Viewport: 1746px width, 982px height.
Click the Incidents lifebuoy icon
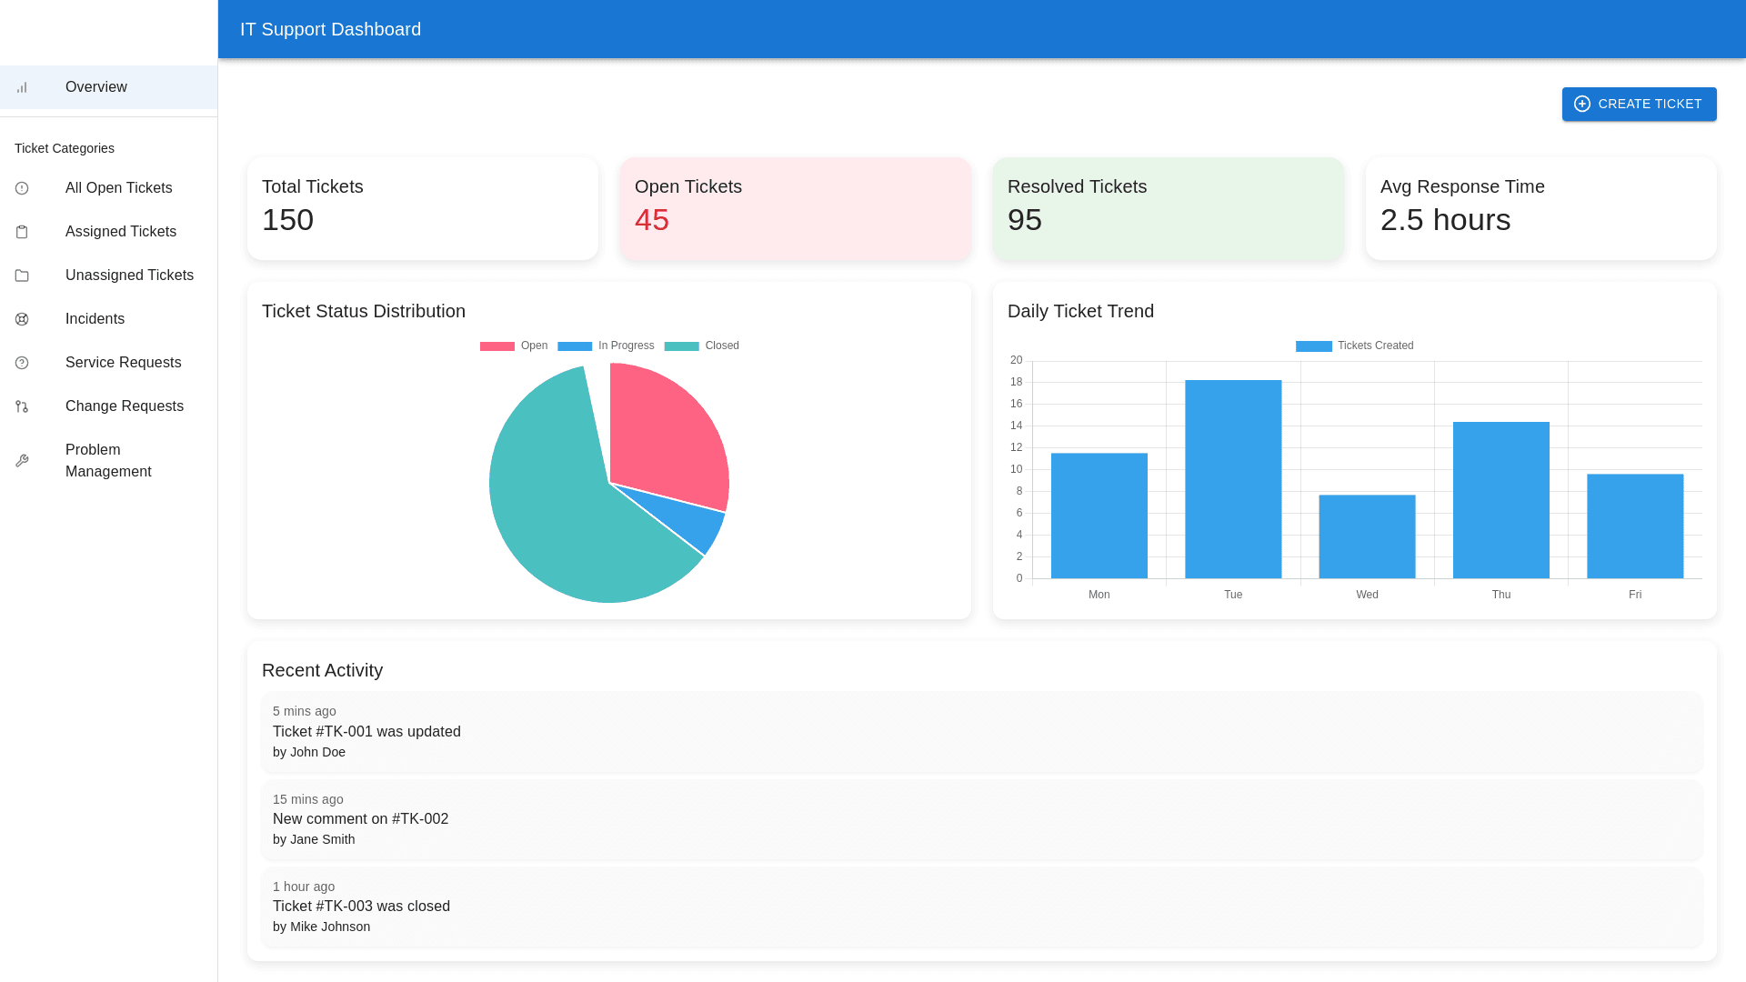[22, 319]
